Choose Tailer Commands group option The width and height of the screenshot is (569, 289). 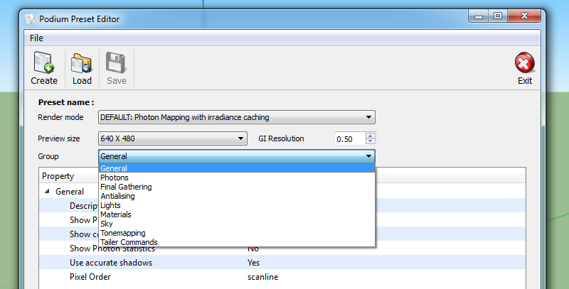(237, 242)
